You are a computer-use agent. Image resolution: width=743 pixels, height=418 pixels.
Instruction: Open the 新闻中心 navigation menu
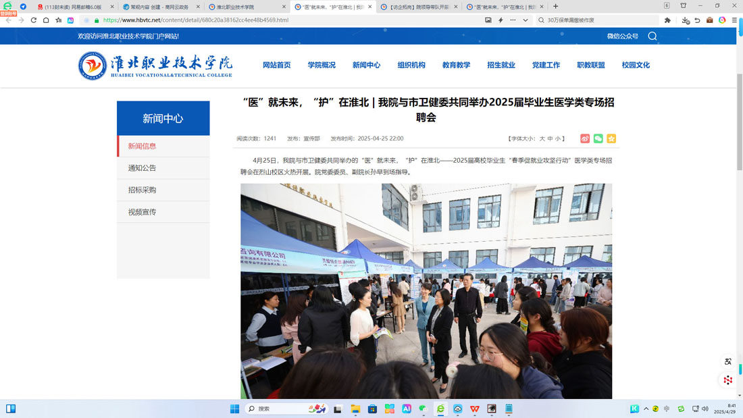(366, 65)
